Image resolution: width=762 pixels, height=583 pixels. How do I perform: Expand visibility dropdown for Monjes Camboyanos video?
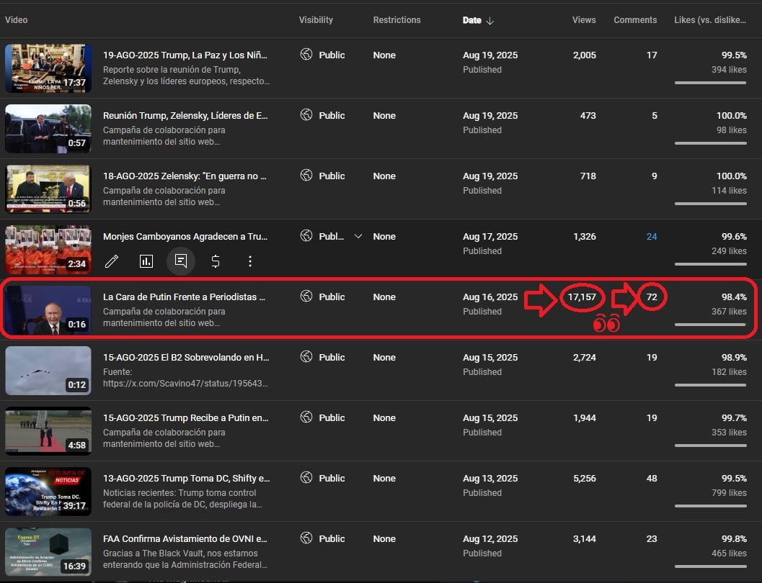358,236
